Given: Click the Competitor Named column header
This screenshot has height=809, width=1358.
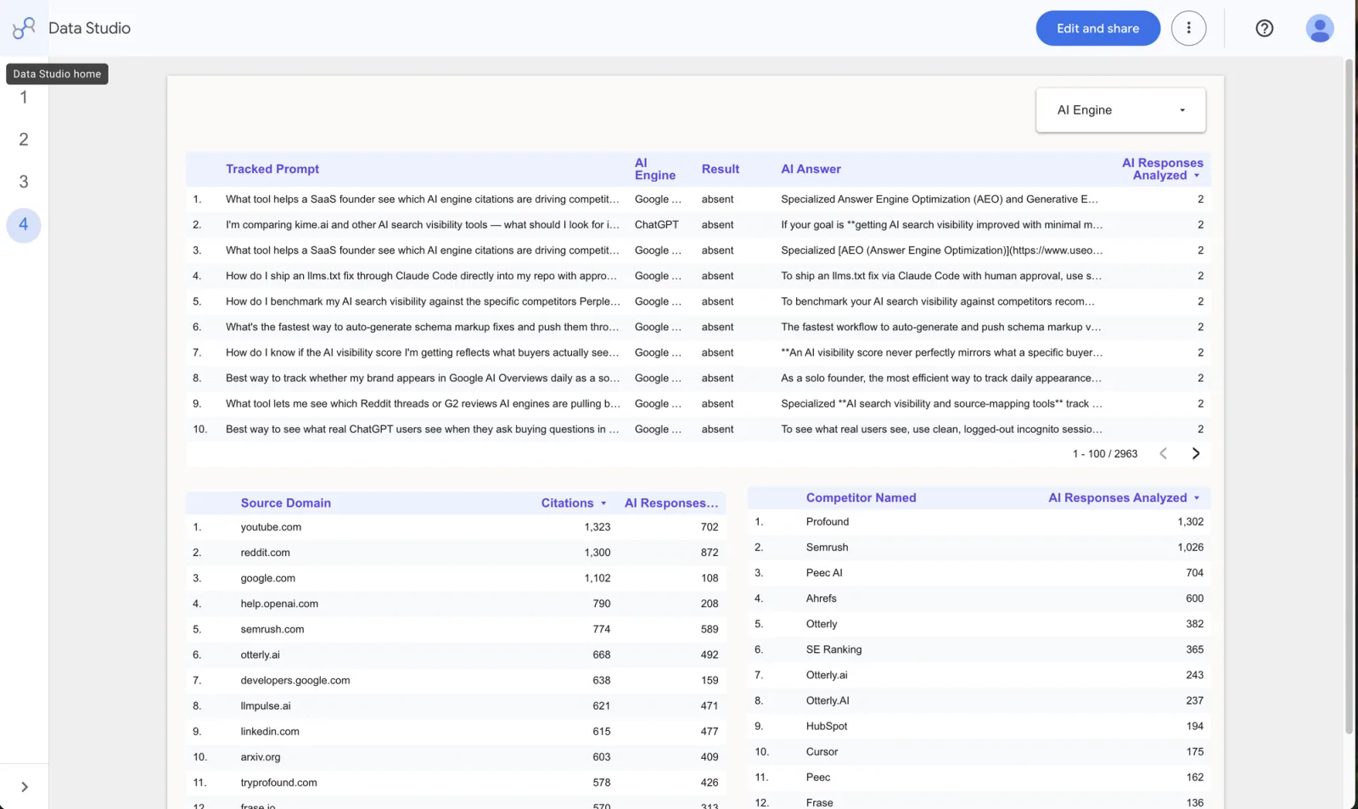Looking at the screenshot, I should click(861, 497).
